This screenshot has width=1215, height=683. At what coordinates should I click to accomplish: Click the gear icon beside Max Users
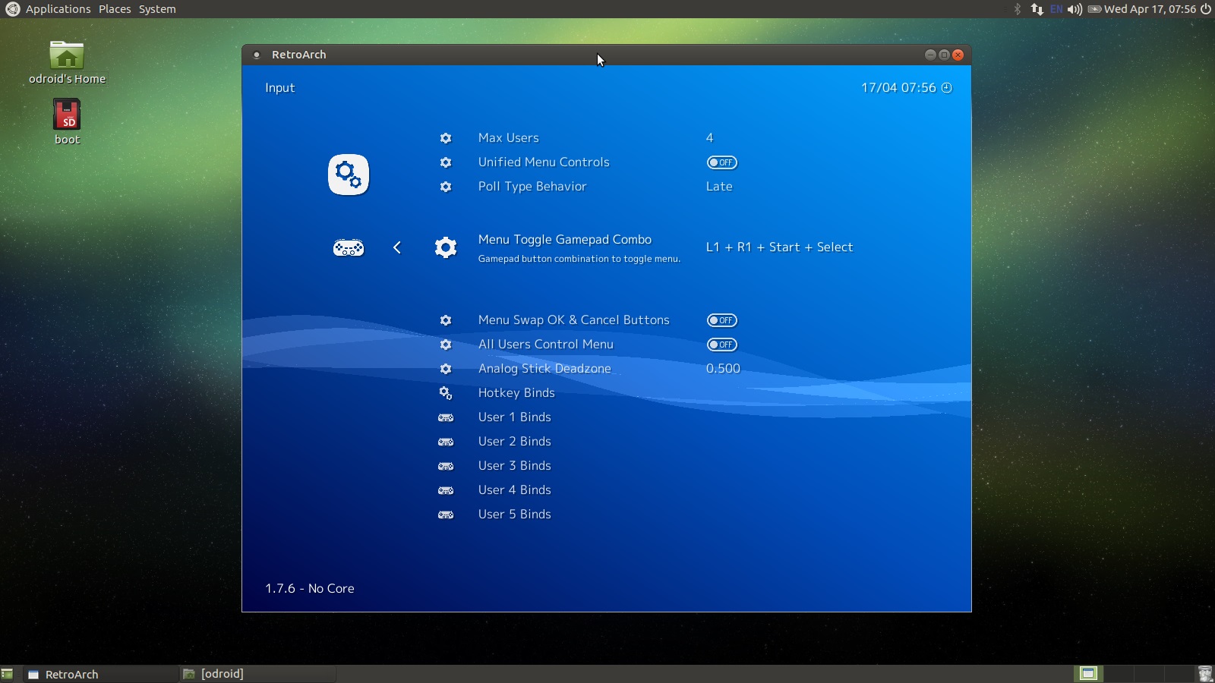(x=446, y=138)
